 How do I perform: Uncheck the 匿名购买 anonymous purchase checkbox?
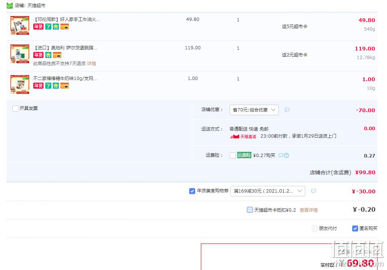355,228
